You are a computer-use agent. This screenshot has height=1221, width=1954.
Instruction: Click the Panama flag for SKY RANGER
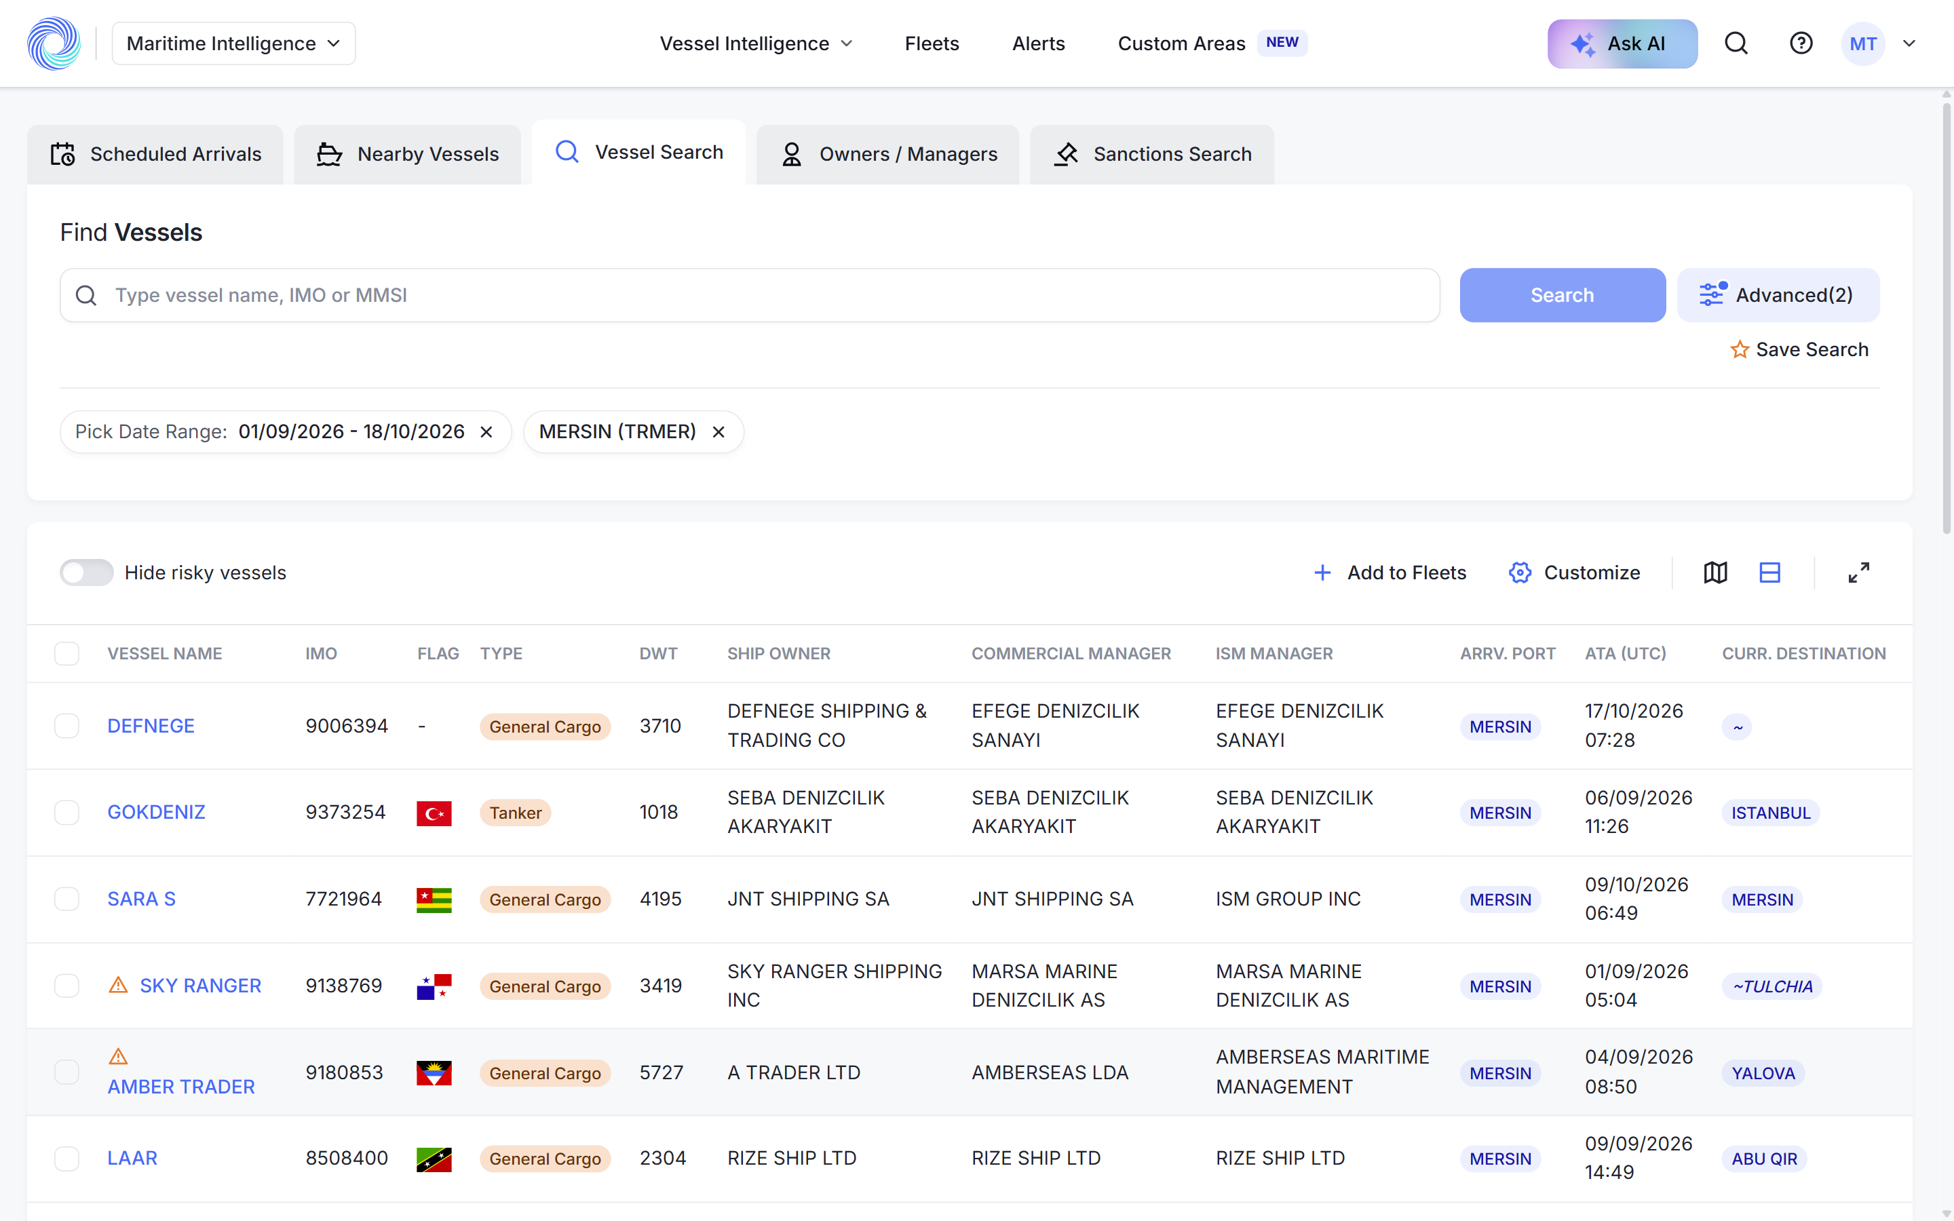(434, 986)
